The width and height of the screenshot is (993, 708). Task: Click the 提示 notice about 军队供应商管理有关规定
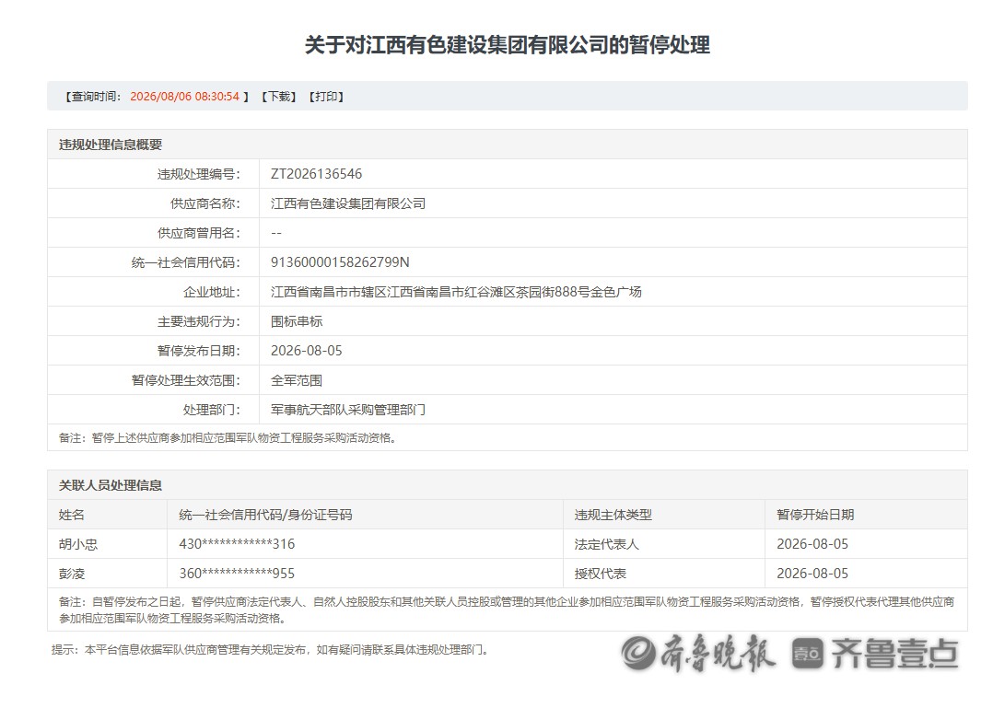click(x=271, y=650)
